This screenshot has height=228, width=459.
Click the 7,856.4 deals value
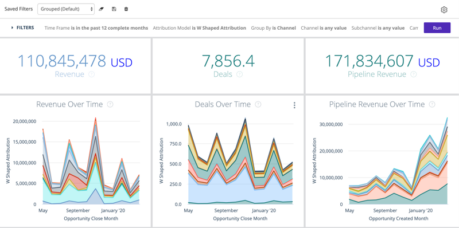coord(228,61)
